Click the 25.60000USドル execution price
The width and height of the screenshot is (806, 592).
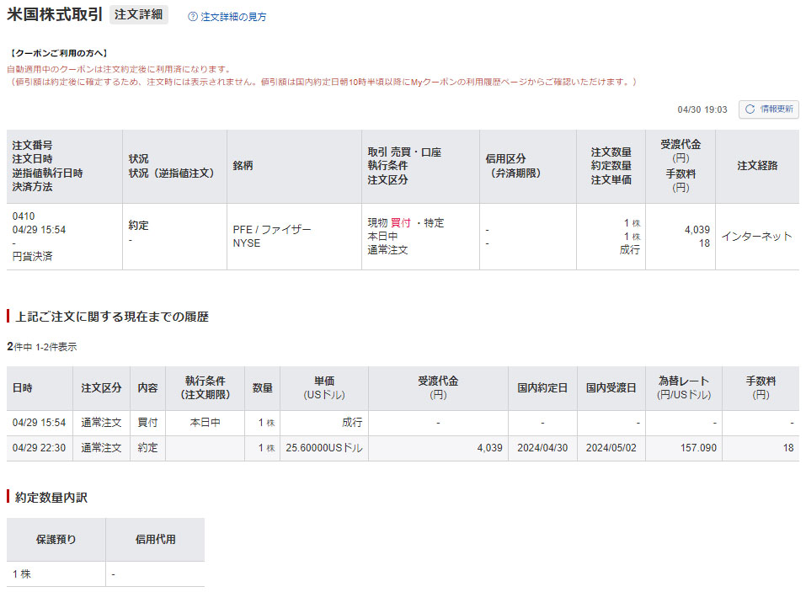pos(324,448)
